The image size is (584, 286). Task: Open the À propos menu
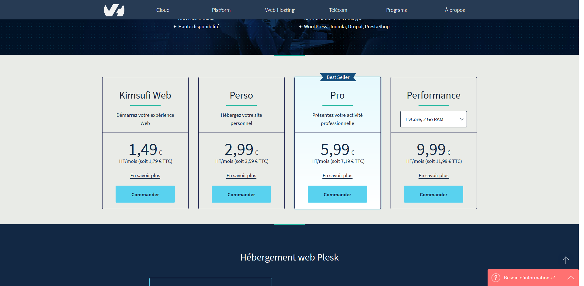(455, 10)
